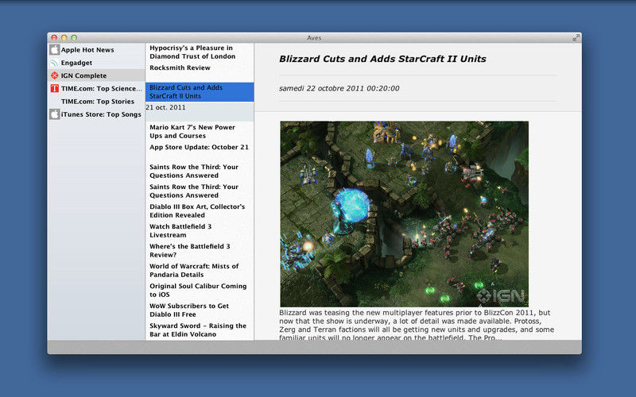
Task: Select the IGN Complete feed
Action: click(96, 75)
